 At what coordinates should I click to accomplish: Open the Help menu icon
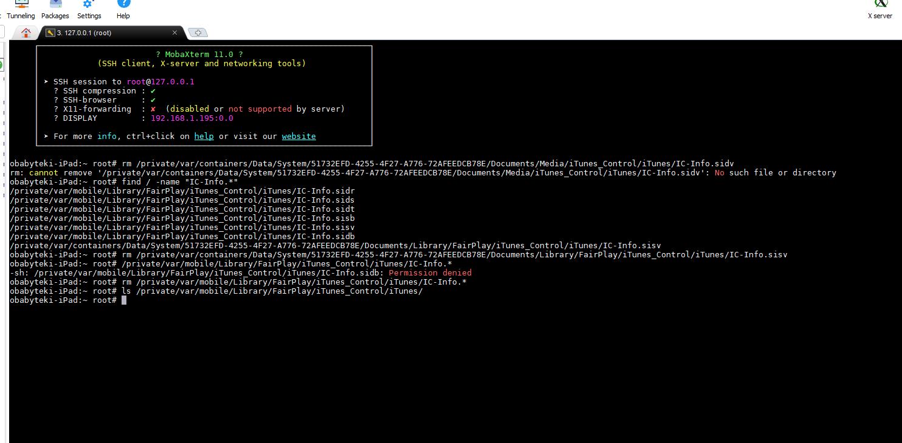[x=123, y=10]
